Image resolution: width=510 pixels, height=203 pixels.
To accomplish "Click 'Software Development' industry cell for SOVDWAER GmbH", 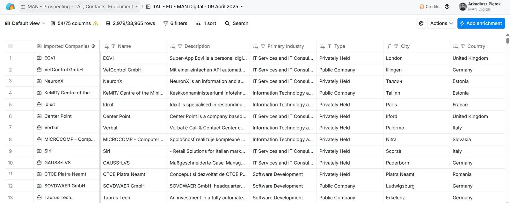I will coord(283,186).
